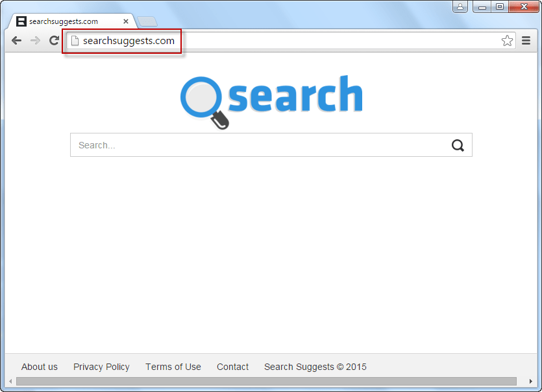The image size is (542, 392).
Task: Open the user profile button in title bar
Action: [x=460, y=6]
